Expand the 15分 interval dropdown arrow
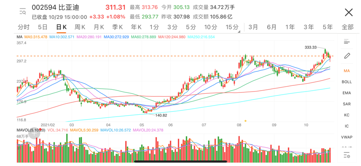This screenshot has height=166, width=361. coord(239,32)
